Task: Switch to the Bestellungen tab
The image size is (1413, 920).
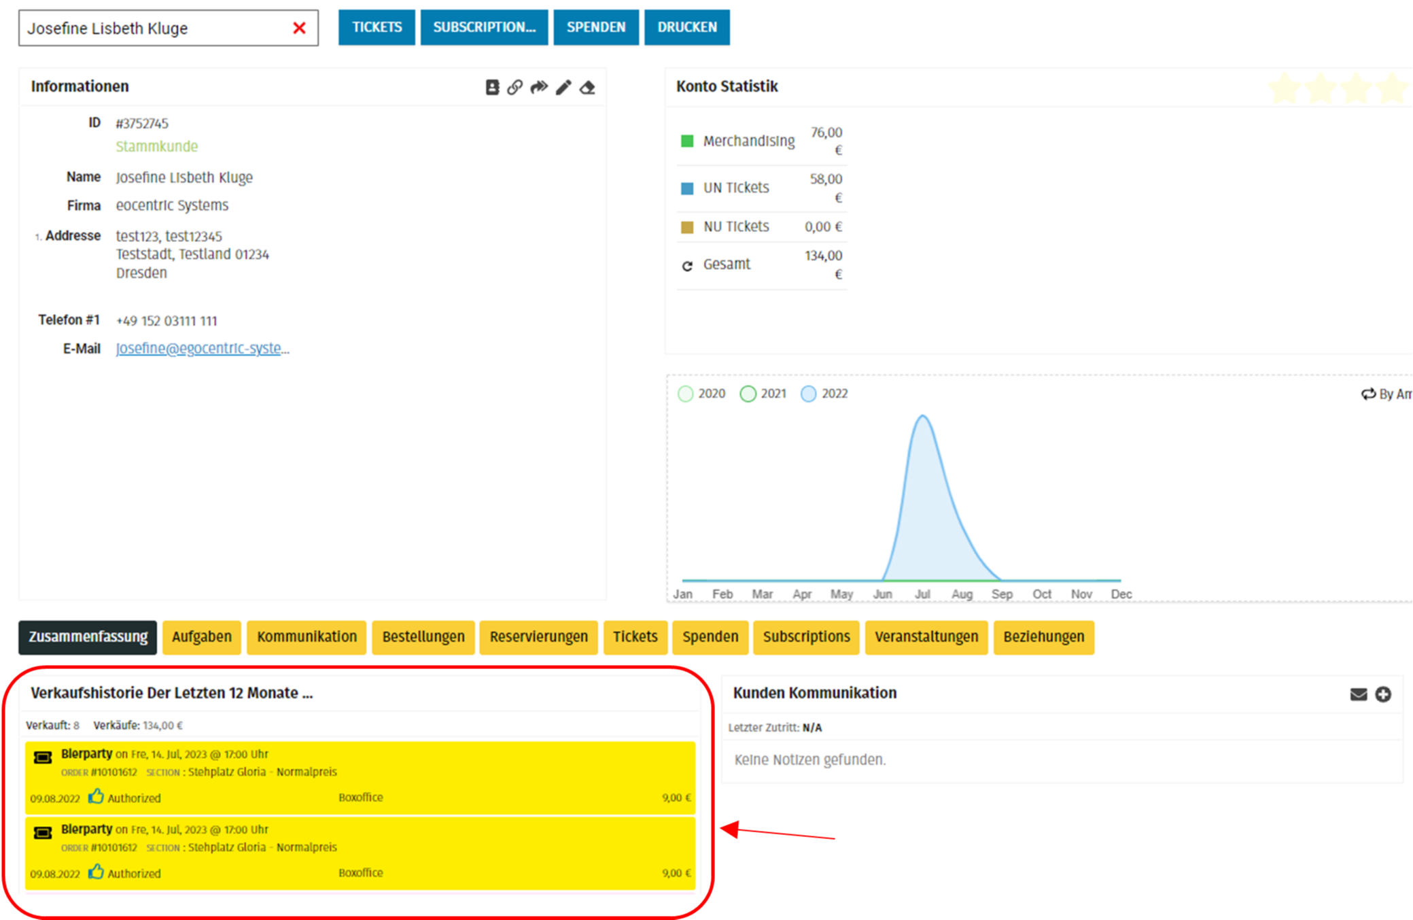Action: coord(423,637)
